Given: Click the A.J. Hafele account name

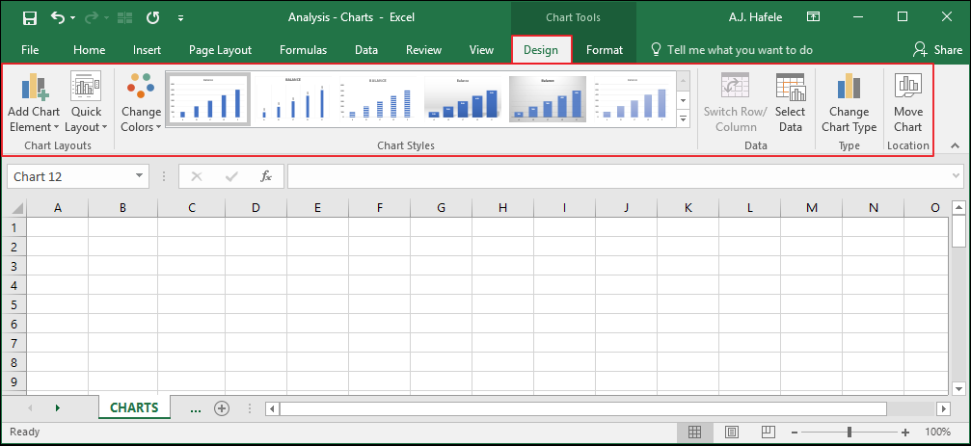Looking at the screenshot, I should [x=758, y=17].
